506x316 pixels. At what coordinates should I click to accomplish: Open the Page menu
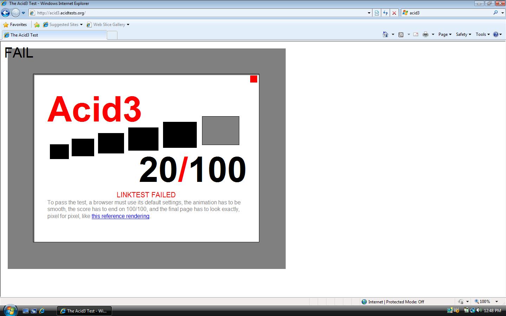[x=445, y=34]
